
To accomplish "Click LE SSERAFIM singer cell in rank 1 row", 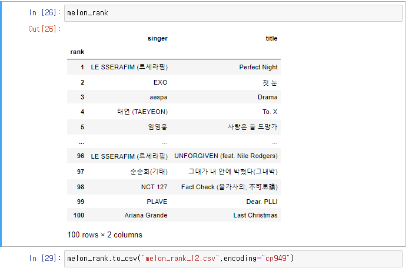I will pos(129,67).
